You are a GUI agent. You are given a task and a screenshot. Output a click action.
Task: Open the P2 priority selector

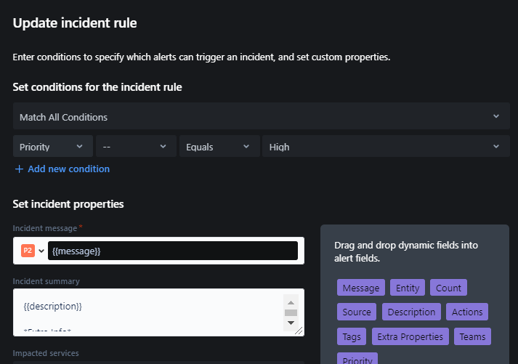pos(33,251)
